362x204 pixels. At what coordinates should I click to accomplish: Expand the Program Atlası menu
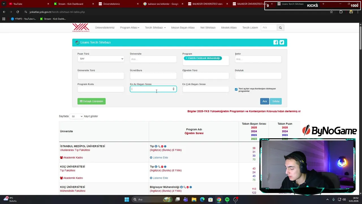pyautogui.click(x=130, y=27)
